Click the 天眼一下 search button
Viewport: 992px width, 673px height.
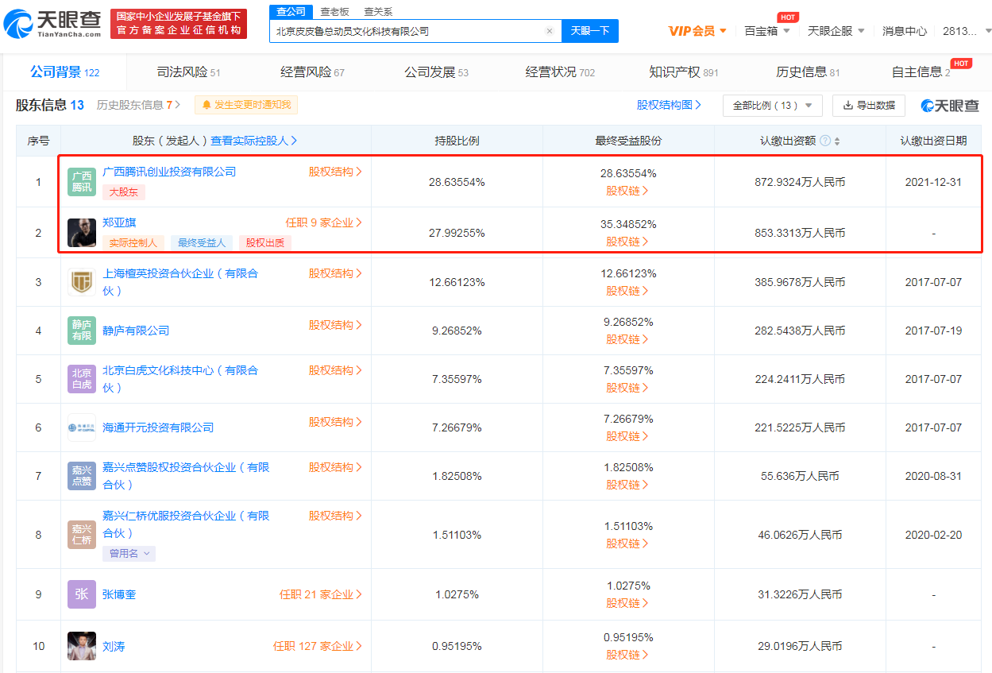click(x=589, y=30)
